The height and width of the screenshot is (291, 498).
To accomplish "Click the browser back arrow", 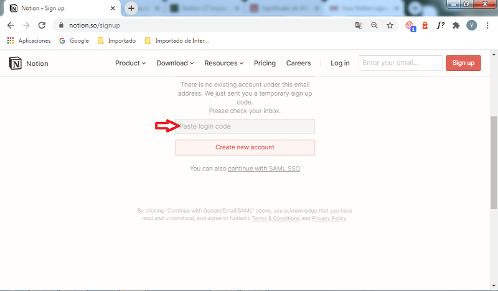I will (11, 25).
